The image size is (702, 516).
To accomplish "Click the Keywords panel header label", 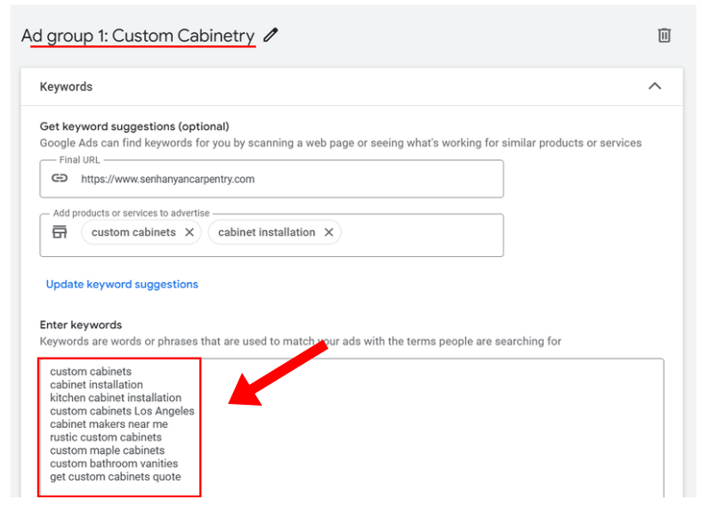I will (x=66, y=86).
